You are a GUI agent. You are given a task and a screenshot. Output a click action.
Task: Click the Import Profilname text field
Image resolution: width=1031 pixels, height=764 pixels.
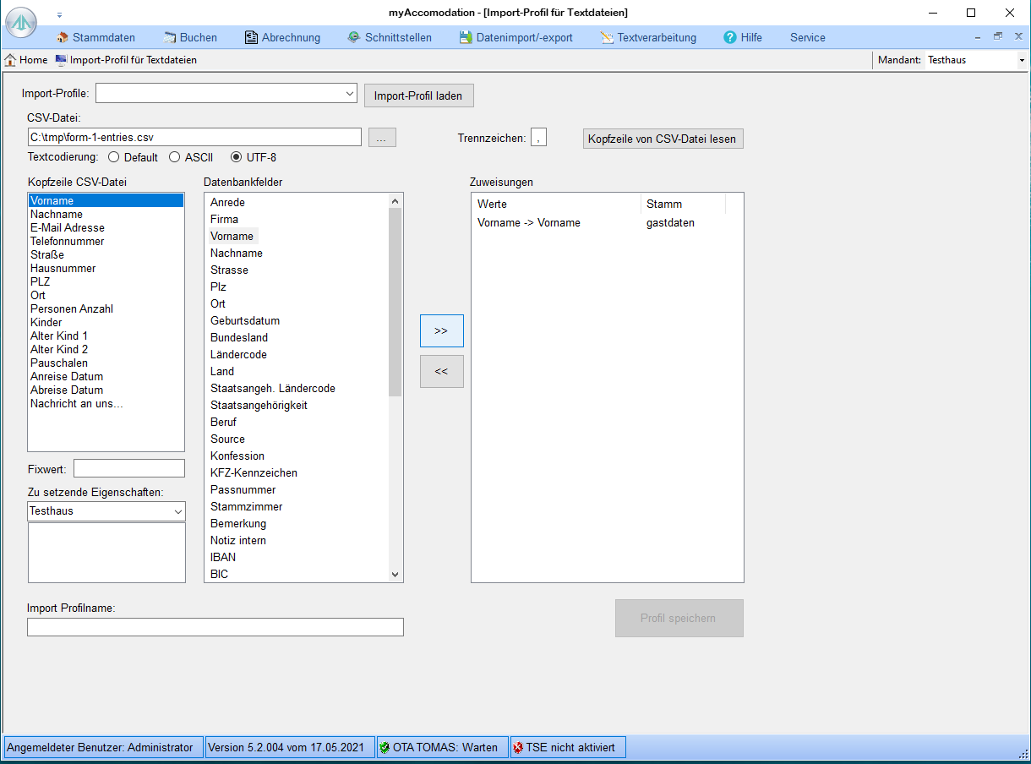215,627
